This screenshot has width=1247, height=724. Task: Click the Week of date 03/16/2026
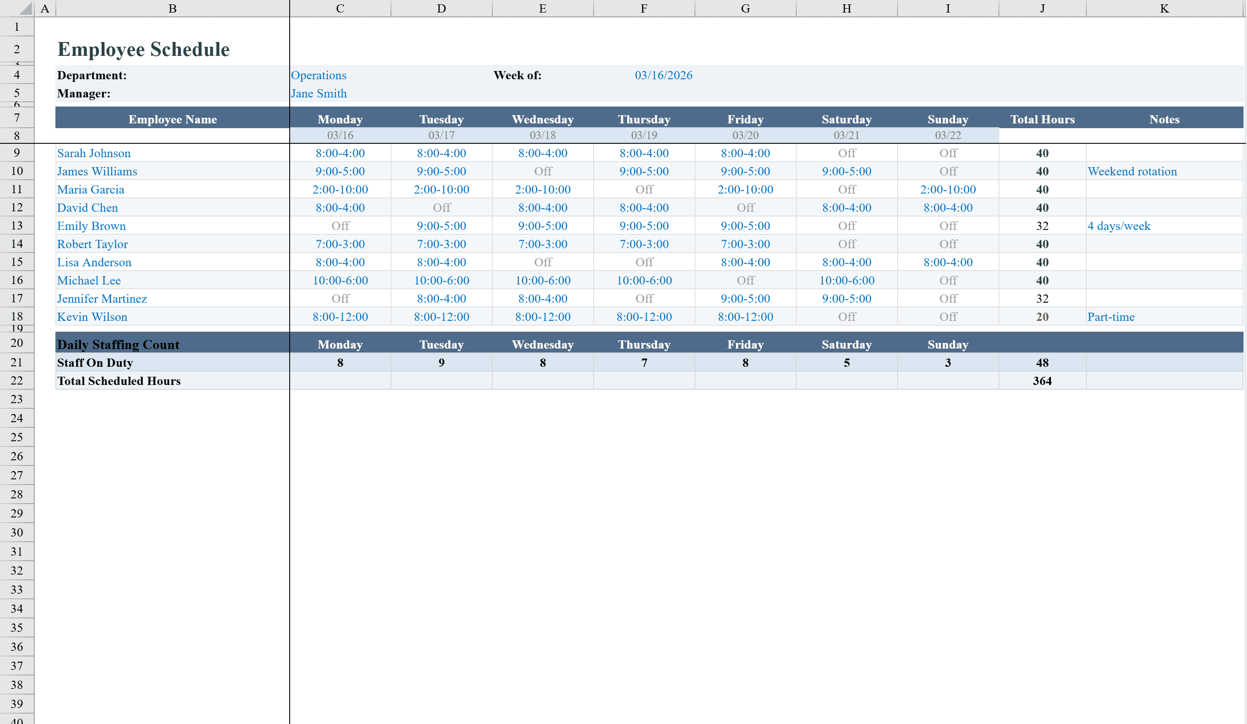point(664,75)
